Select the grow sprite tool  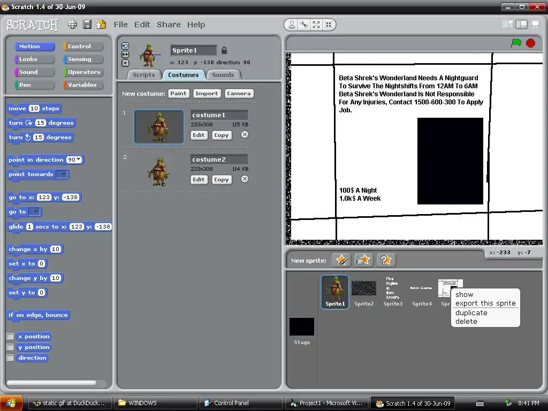pyautogui.click(x=316, y=25)
